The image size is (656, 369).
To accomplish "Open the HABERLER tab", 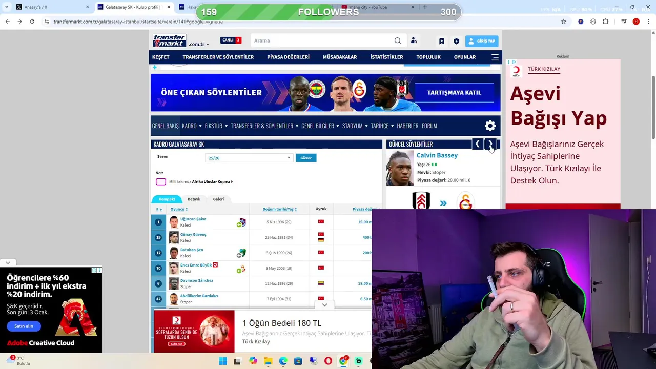I will coord(407,126).
